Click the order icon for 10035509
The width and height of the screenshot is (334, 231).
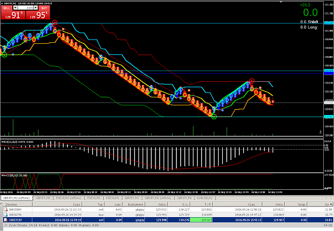(x=6, y=210)
